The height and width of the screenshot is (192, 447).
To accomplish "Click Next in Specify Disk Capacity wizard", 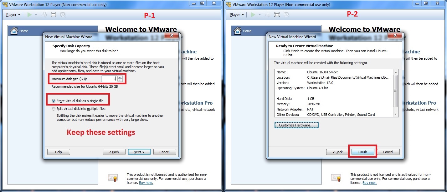I will tap(139, 152).
